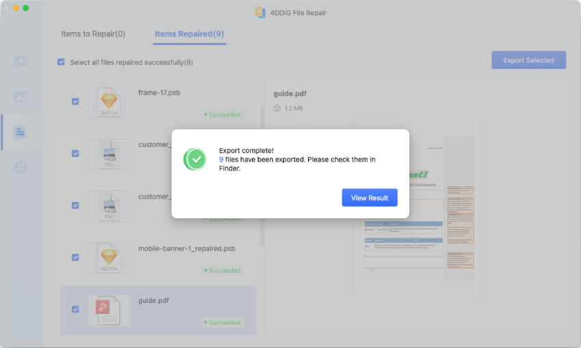Click the View Result button

[x=369, y=197]
